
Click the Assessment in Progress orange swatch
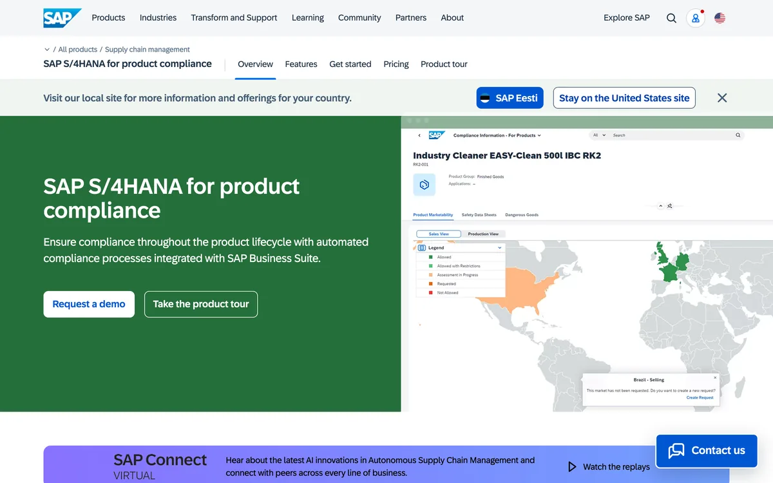[430, 275]
